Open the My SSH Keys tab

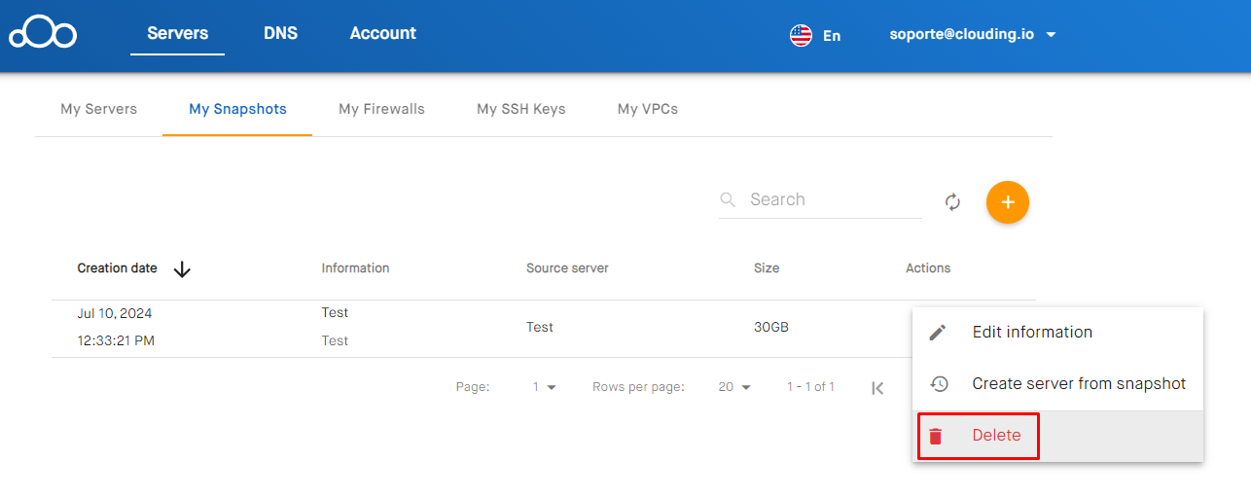pos(520,109)
